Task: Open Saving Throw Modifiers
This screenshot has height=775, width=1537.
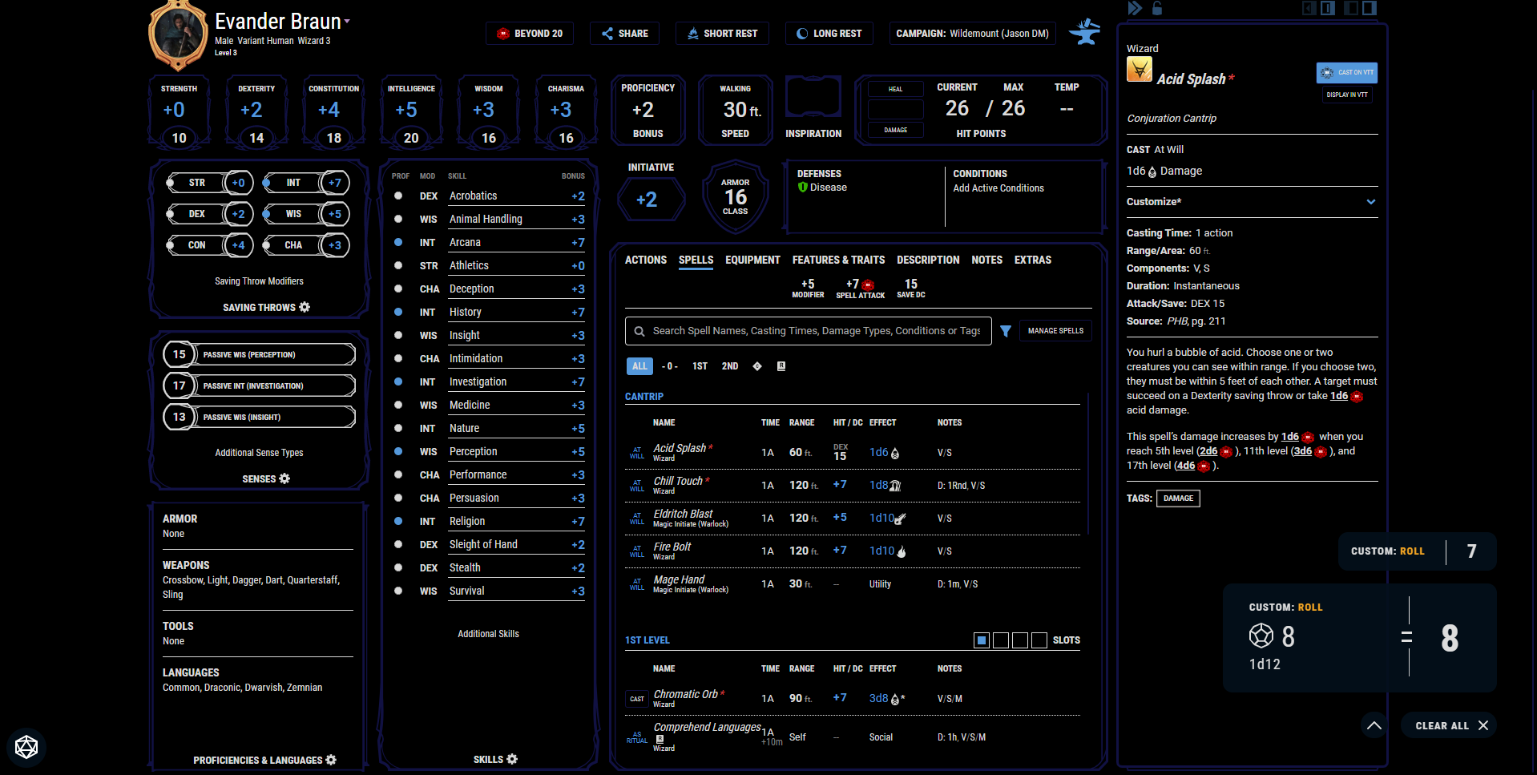Action: (259, 281)
